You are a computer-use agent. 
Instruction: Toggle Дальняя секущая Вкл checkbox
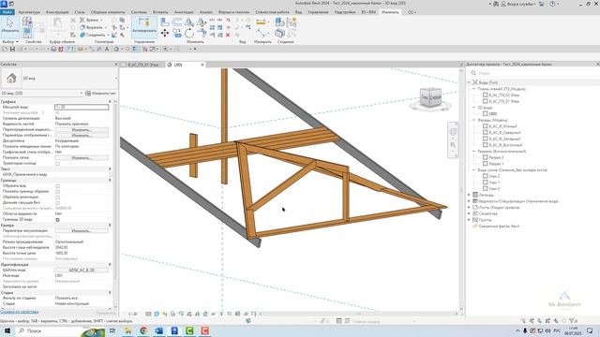click(58, 203)
